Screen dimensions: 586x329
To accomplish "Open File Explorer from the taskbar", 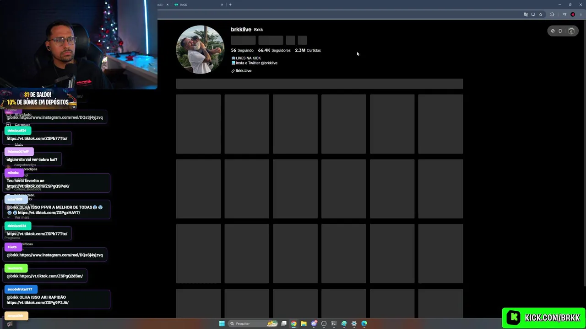I will [x=304, y=324].
